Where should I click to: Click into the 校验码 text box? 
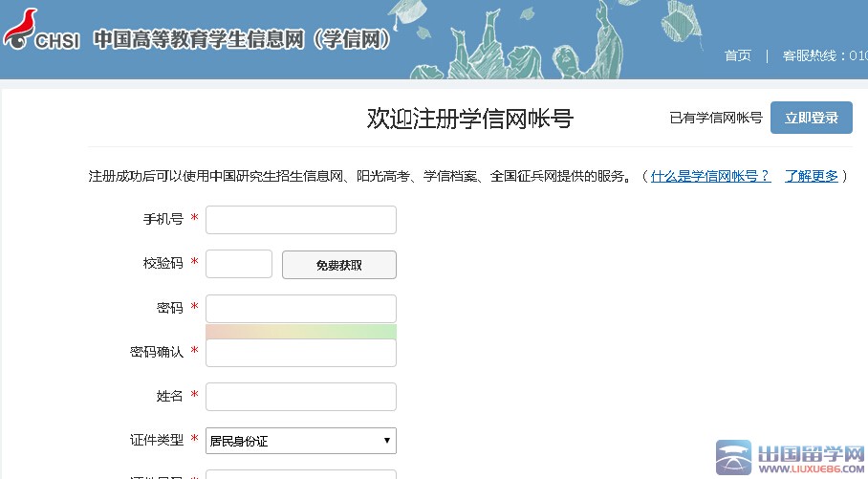click(239, 264)
